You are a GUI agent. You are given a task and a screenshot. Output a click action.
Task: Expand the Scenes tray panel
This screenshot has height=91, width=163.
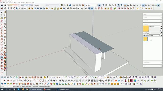point(153,18)
